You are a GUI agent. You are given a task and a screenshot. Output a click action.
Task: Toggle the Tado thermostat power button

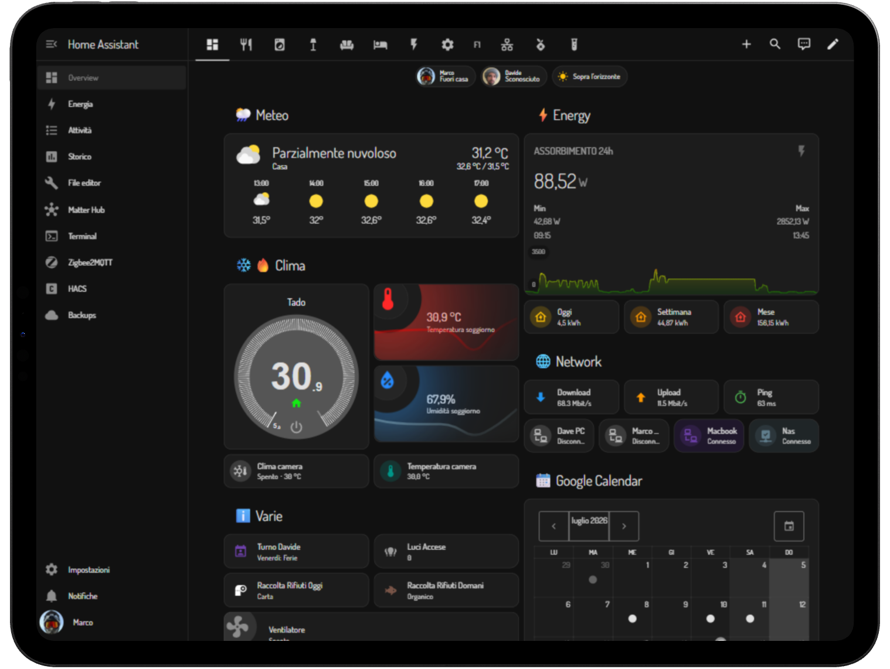297,427
